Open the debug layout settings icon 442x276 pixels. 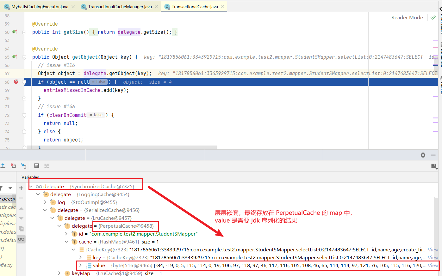[434, 166]
